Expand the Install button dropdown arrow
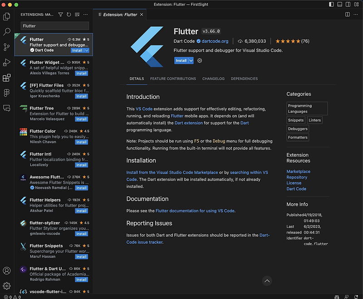The height and width of the screenshot is (299, 363). [191, 60]
